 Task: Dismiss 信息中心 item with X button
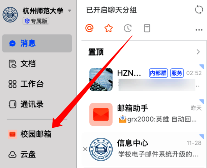(x=85, y=149)
